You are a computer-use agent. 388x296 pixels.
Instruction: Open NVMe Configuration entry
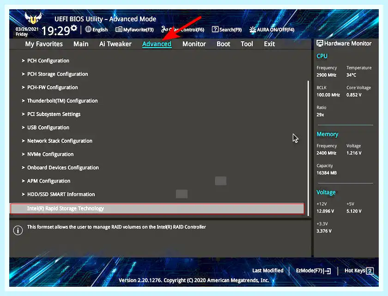tap(50, 154)
